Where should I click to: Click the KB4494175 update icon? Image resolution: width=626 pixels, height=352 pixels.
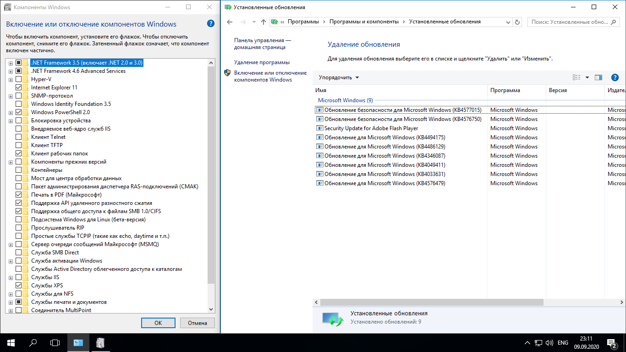[x=320, y=137]
